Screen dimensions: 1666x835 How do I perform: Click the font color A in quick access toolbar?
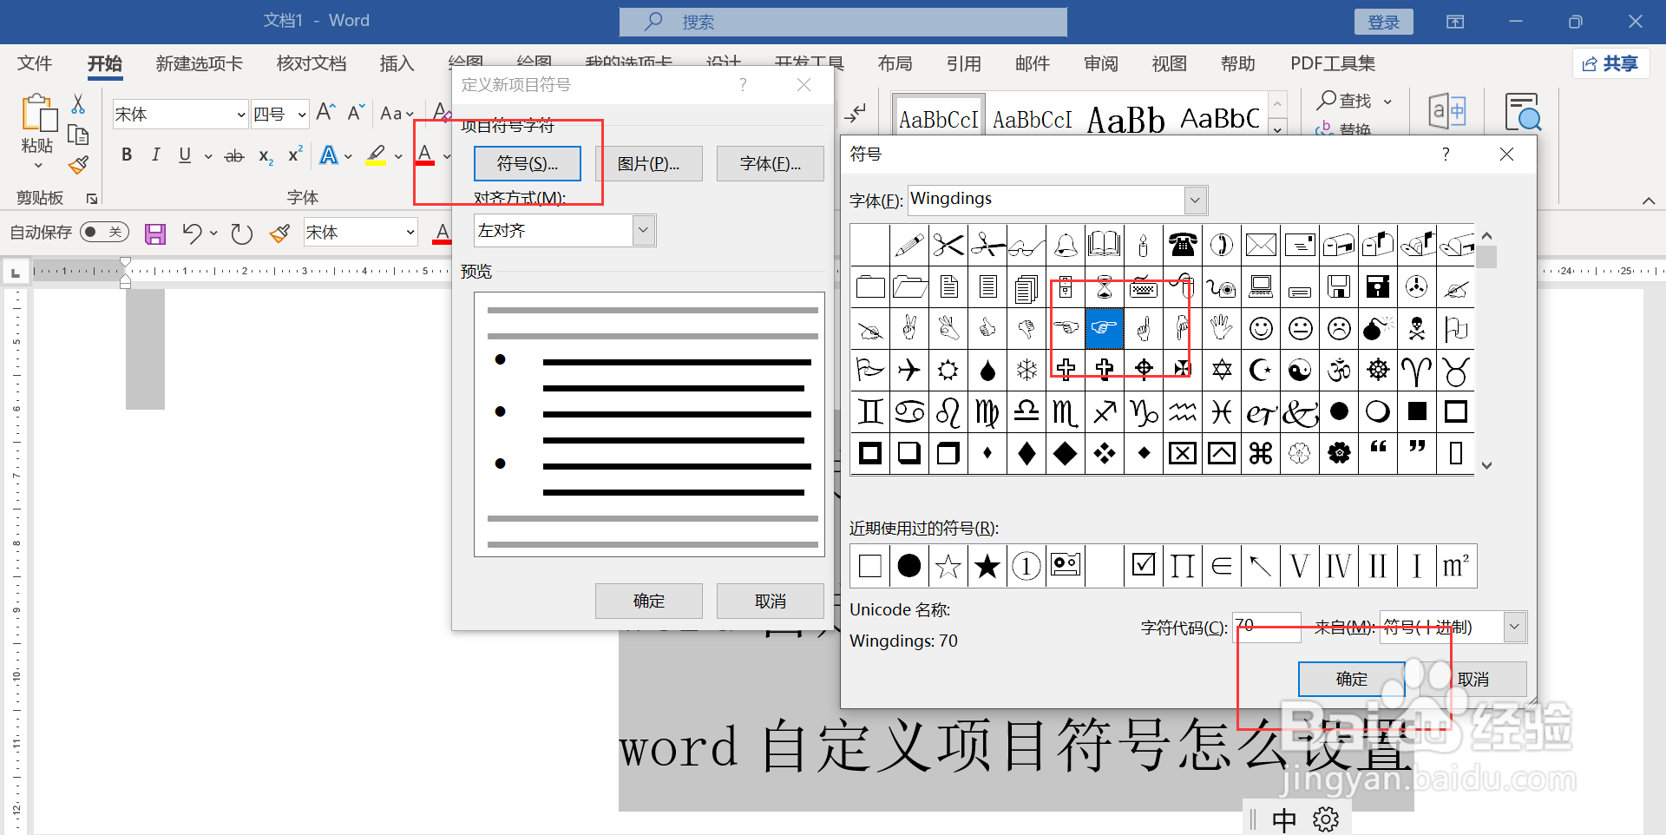443,233
